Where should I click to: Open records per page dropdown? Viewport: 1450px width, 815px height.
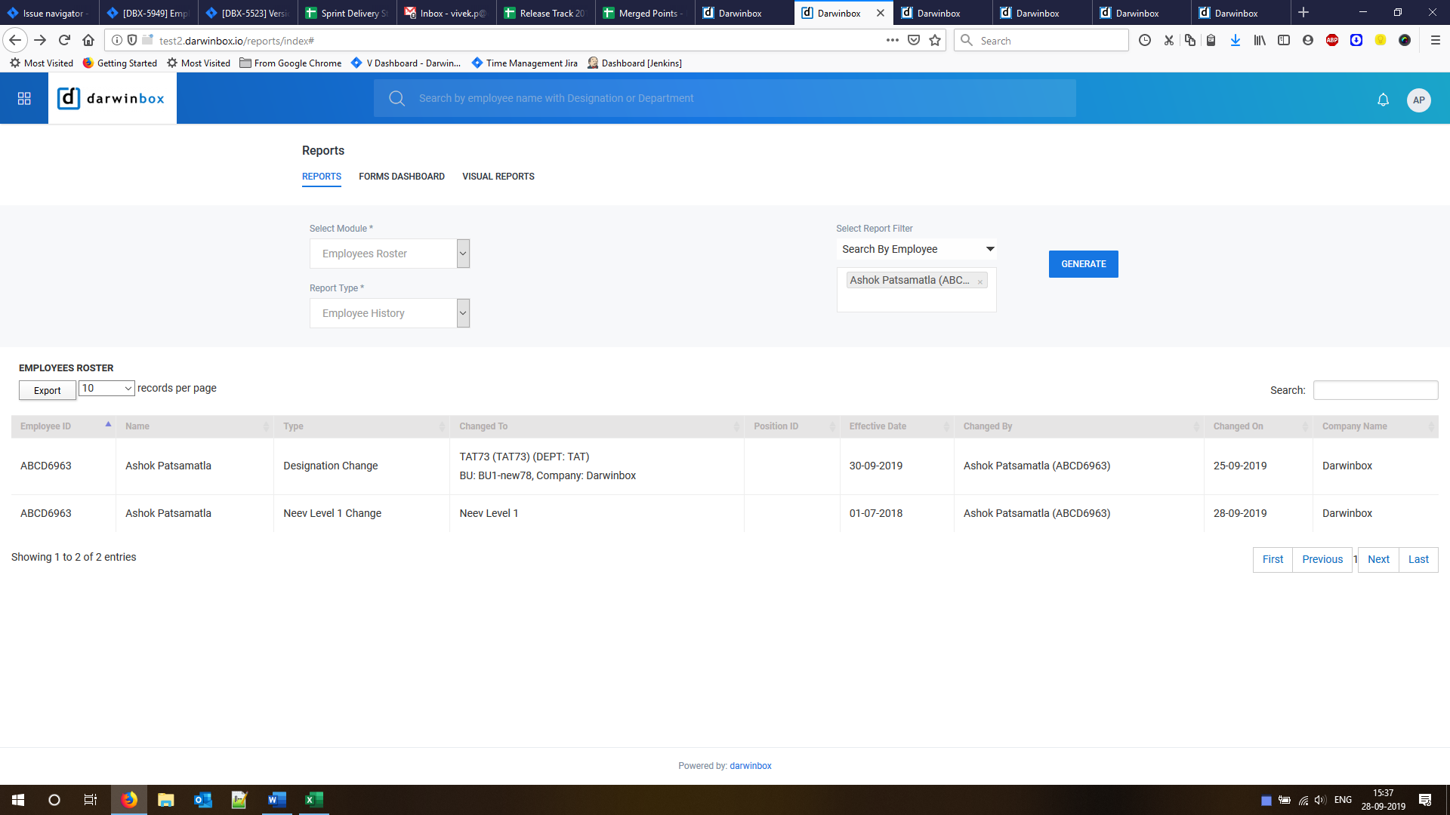106,389
